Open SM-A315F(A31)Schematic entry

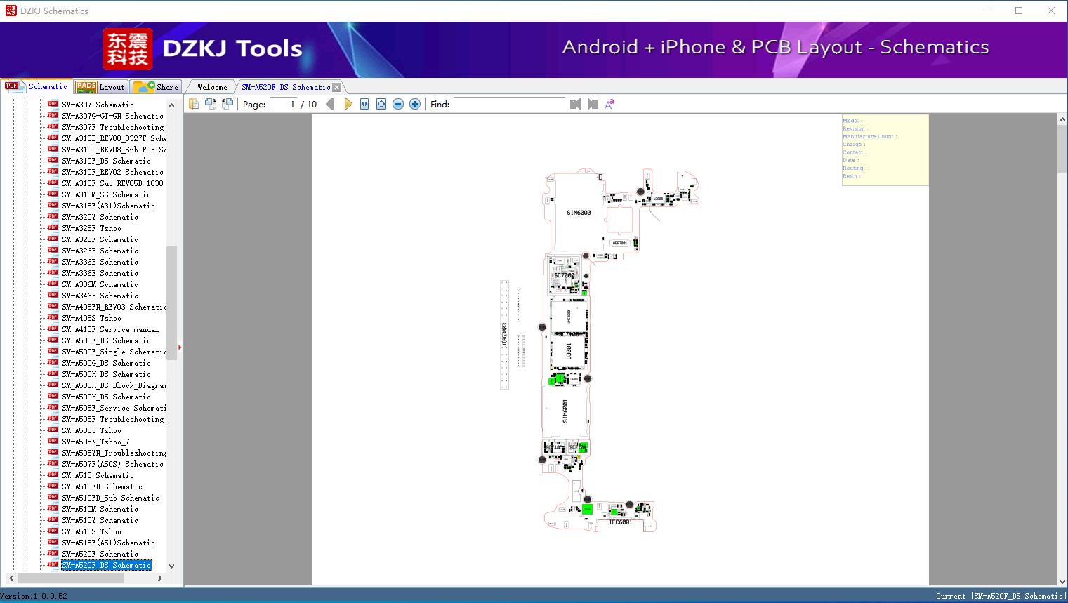[x=108, y=206]
